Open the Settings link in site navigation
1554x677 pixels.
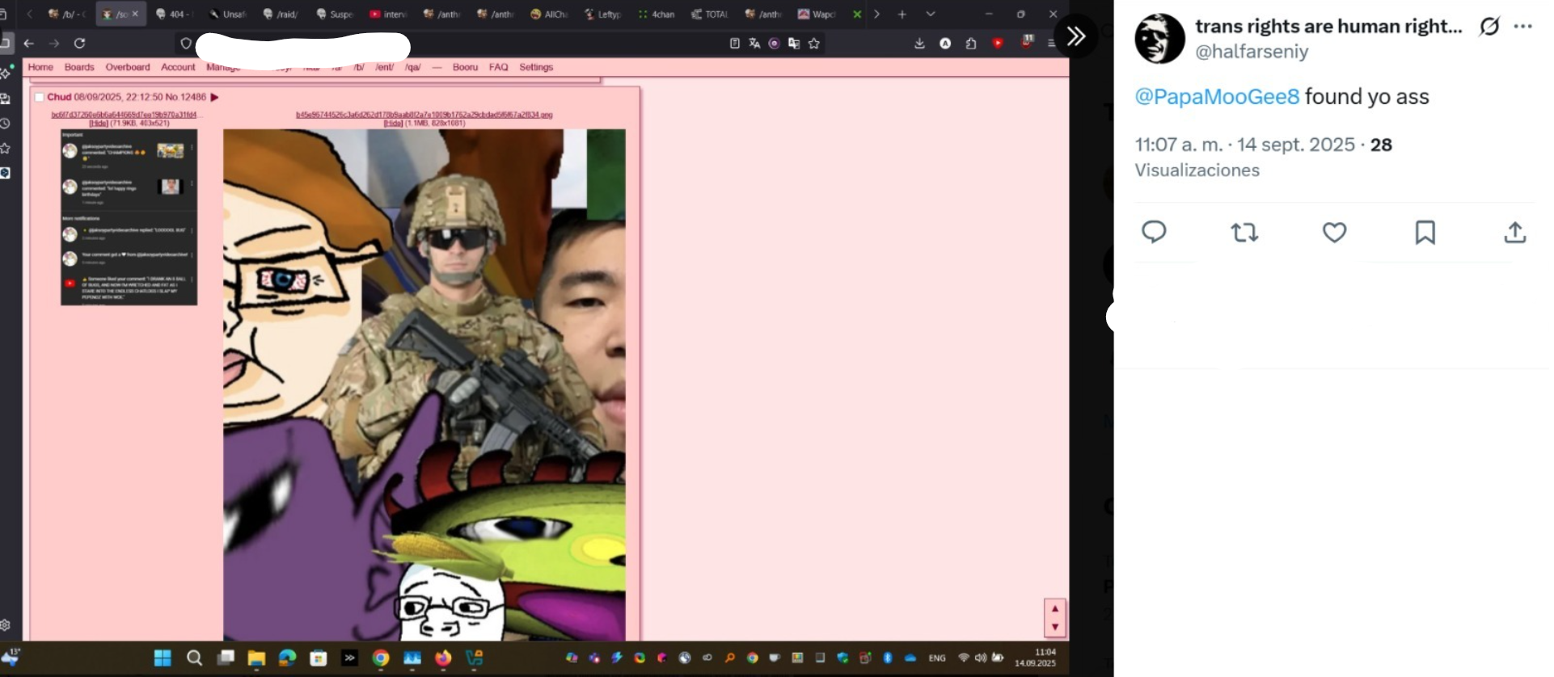[x=536, y=67]
